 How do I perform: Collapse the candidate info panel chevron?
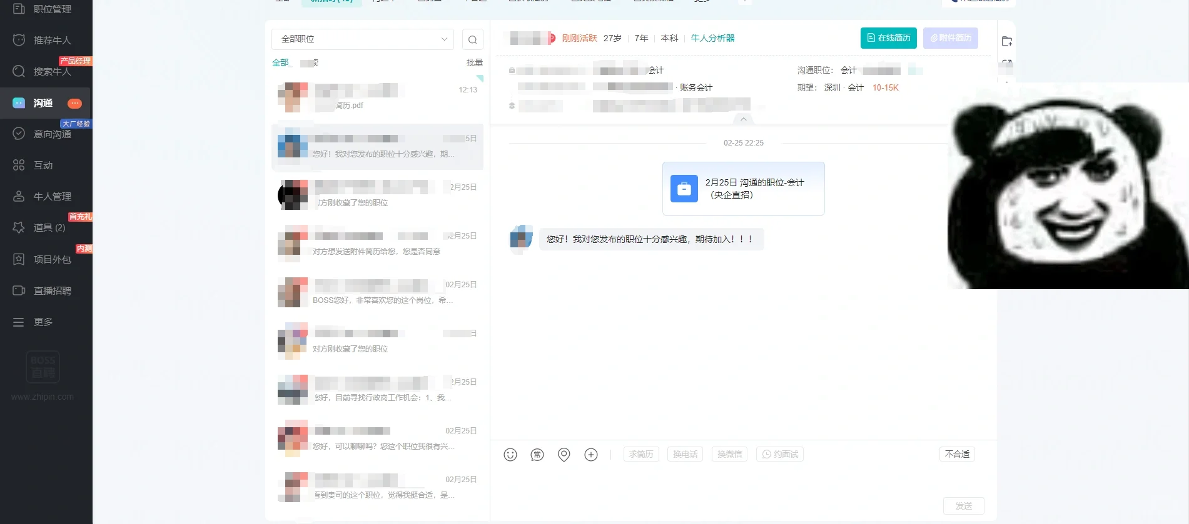tap(743, 119)
